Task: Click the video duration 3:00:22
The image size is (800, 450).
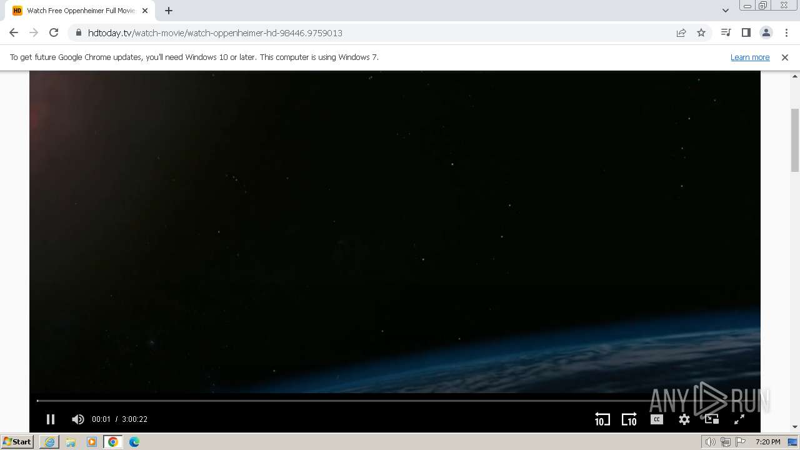Action: pyautogui.click(x=134, y=419)
